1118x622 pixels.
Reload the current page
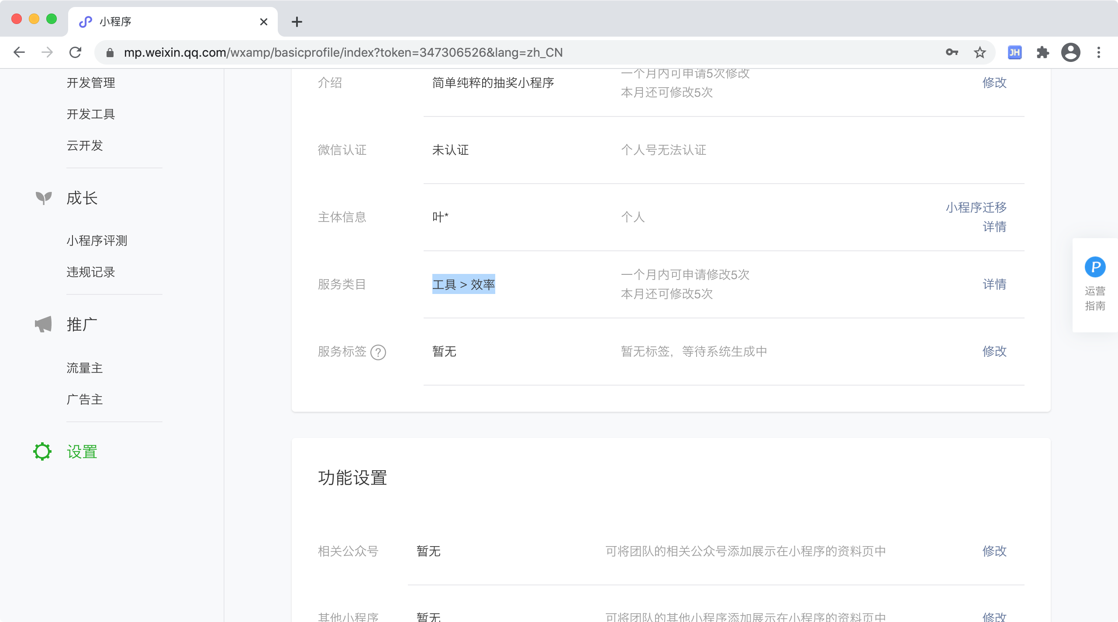76,53
